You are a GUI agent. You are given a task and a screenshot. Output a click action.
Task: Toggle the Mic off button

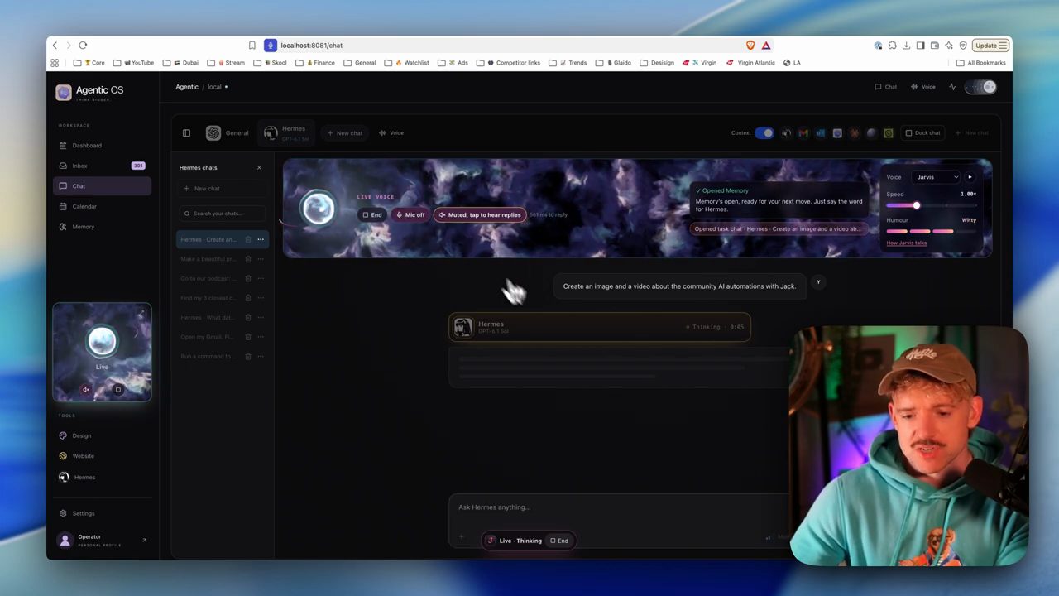click(x=410, y=215)
